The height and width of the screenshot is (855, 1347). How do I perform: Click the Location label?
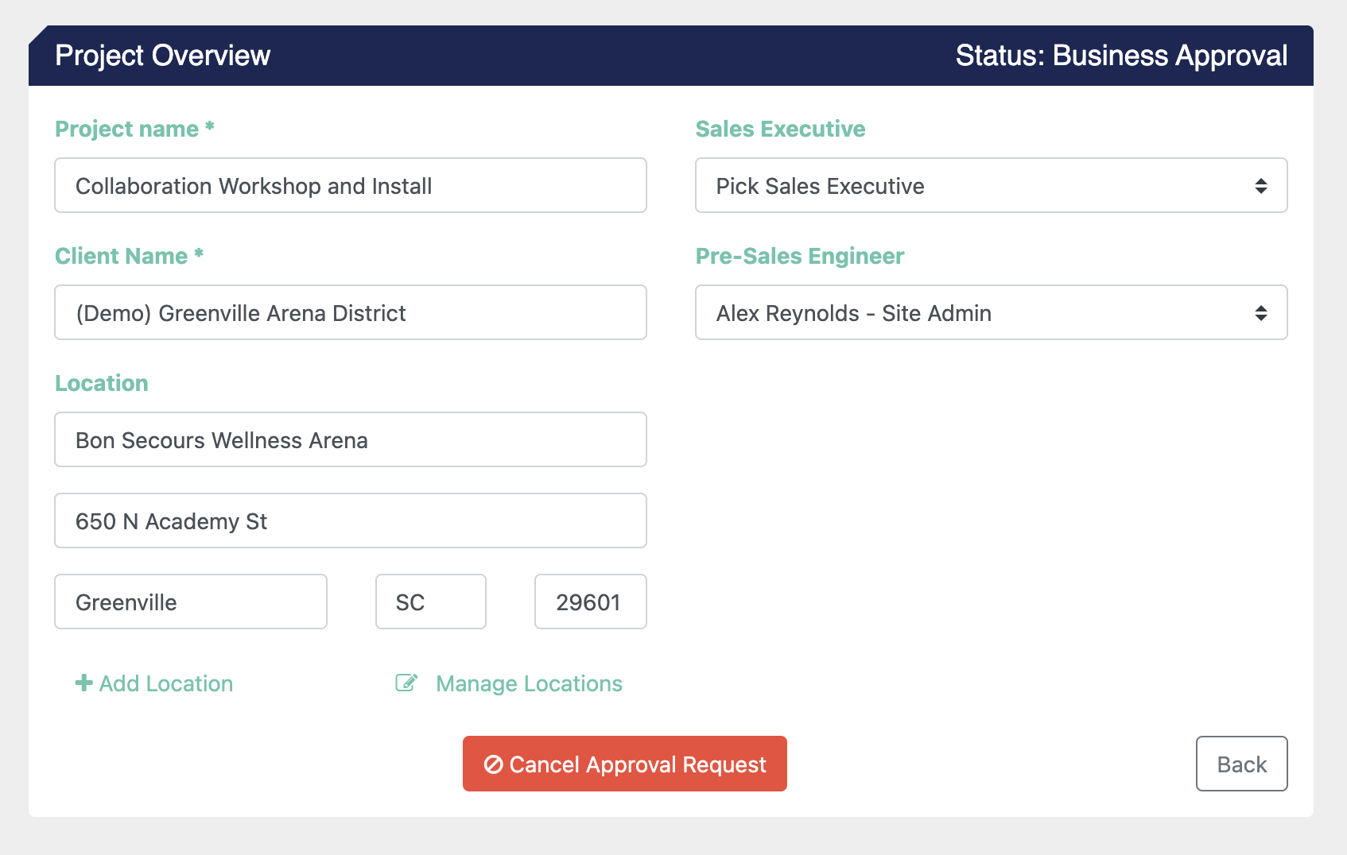click(102, 383)
